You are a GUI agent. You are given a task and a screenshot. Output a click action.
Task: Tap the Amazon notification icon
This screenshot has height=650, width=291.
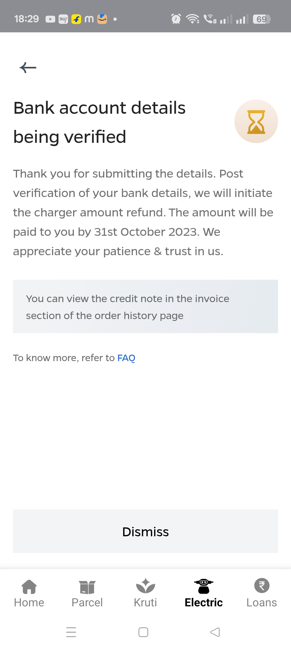pos(102,19)
